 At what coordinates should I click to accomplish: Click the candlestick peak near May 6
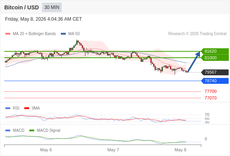[77, 42]
